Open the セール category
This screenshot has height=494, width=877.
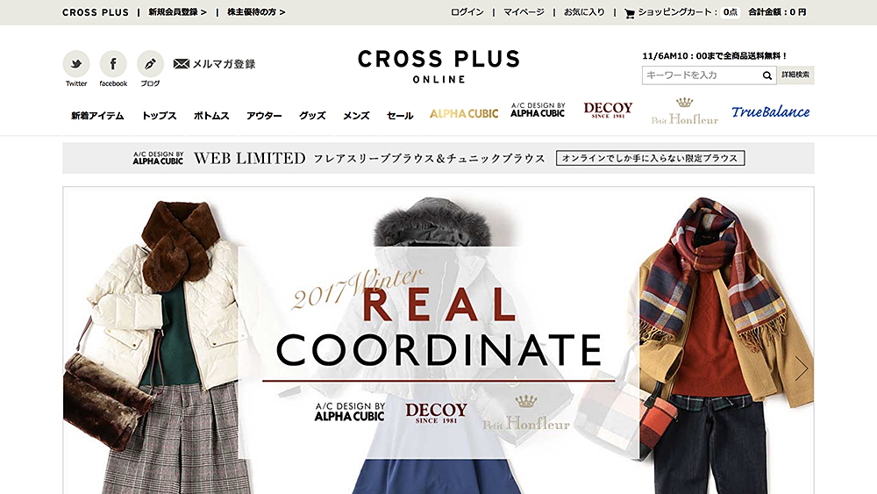(400, 116)
